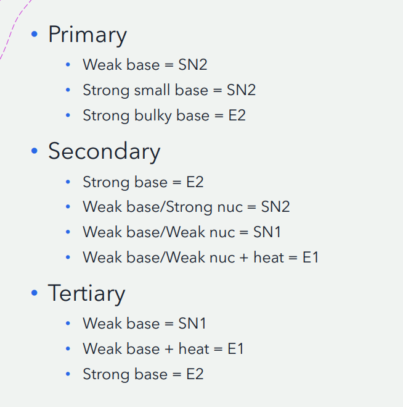Click the bullet before 'Weak base/Weak nuc = SN1'
Viewport: 403px width, 407px height.
pos(68,232)
